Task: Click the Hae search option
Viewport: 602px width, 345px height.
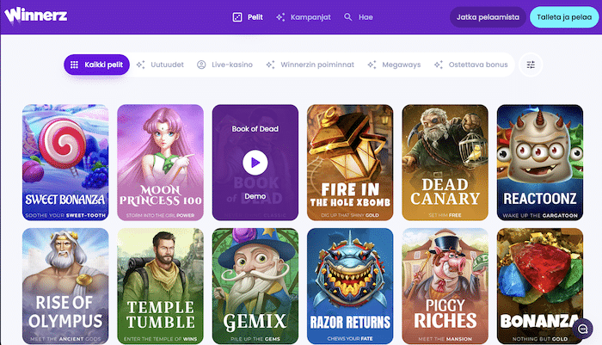Action: pos(359,17)
